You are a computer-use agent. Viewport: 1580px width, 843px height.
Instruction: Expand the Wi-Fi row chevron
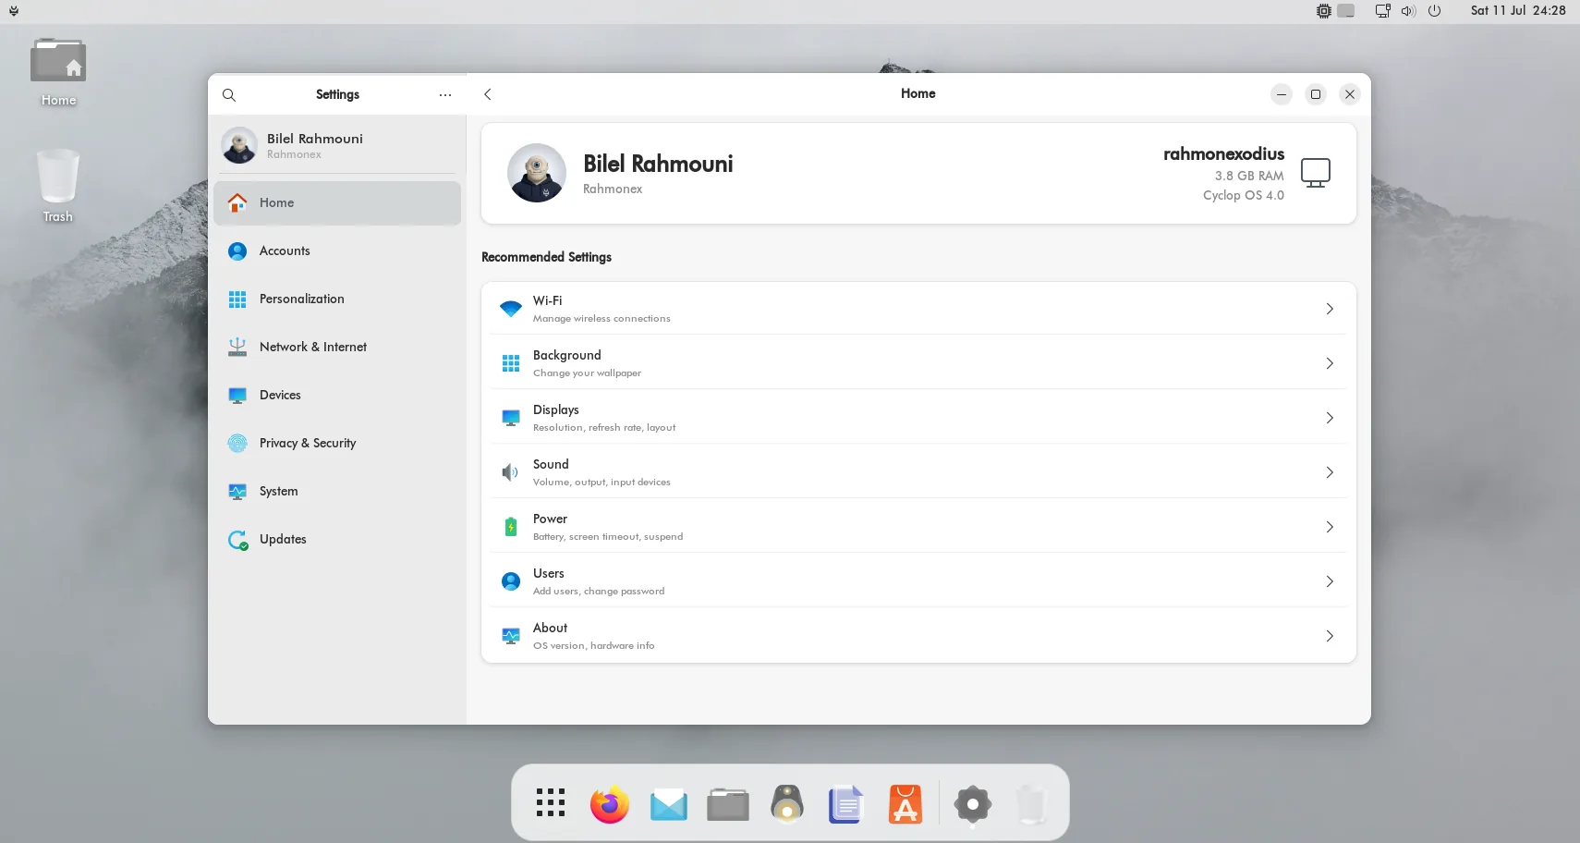click(x=1330, y=309)
